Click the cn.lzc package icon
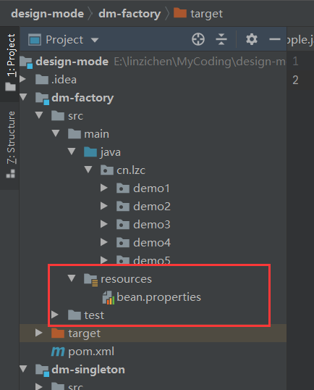The image size is (314, 390). click(x=107, y=170)
